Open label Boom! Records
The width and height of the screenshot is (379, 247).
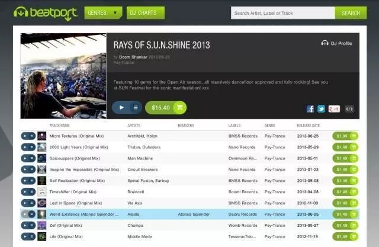click(x=243, y=192)
